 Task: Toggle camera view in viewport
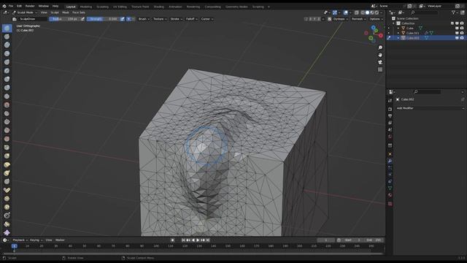click(380, 62)
